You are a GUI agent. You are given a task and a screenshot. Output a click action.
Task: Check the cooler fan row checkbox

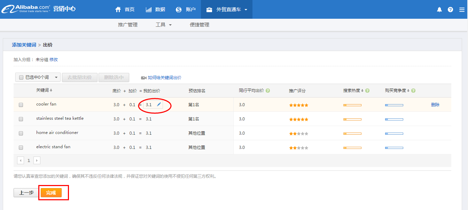coord(21,104)
